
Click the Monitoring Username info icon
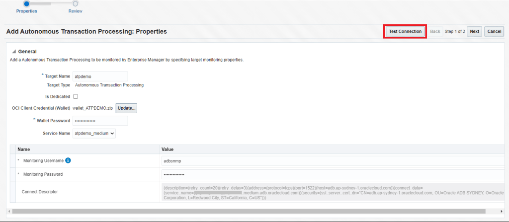coord(68,160)
